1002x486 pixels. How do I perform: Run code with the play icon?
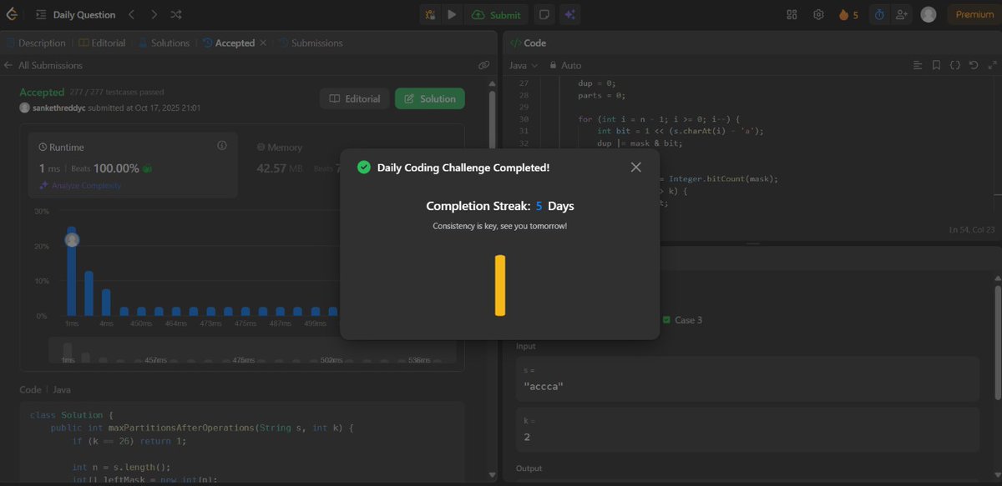[452, 14]
